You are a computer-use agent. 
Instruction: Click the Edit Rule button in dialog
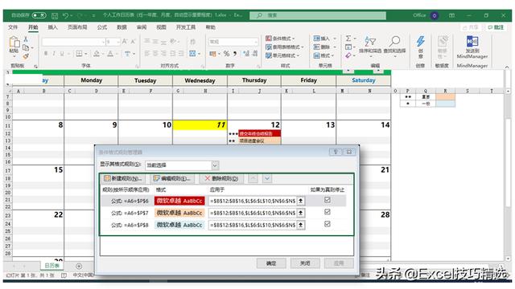pos(172,178)
